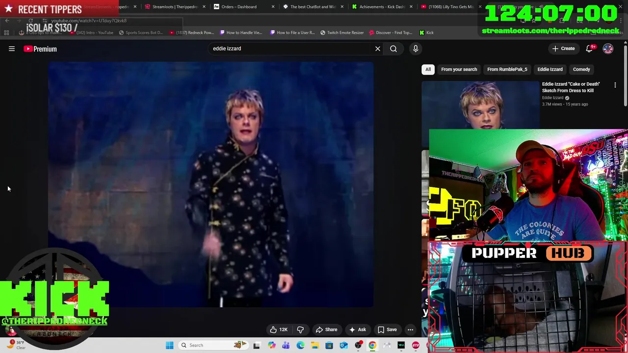Start voice search with microphone icon
The image size is (628, 353).
[416, 49]
